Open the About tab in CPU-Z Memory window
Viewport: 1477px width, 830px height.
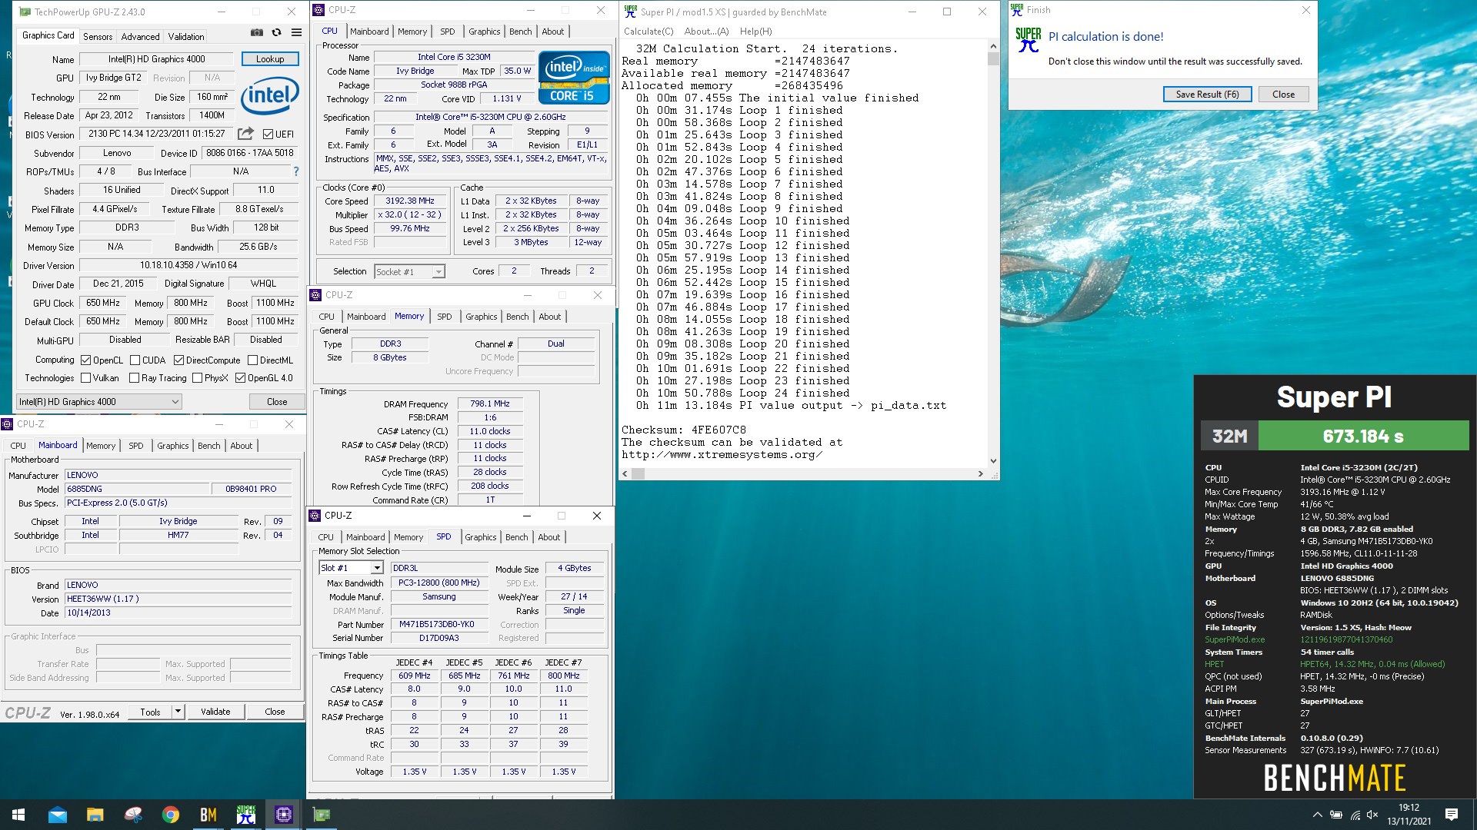(549, 317)
